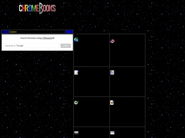Viewport: 185px width, 138px height.
Task: Click the external link icon after VHSearch
Action: pyautogui.click(x=53, y=38)
